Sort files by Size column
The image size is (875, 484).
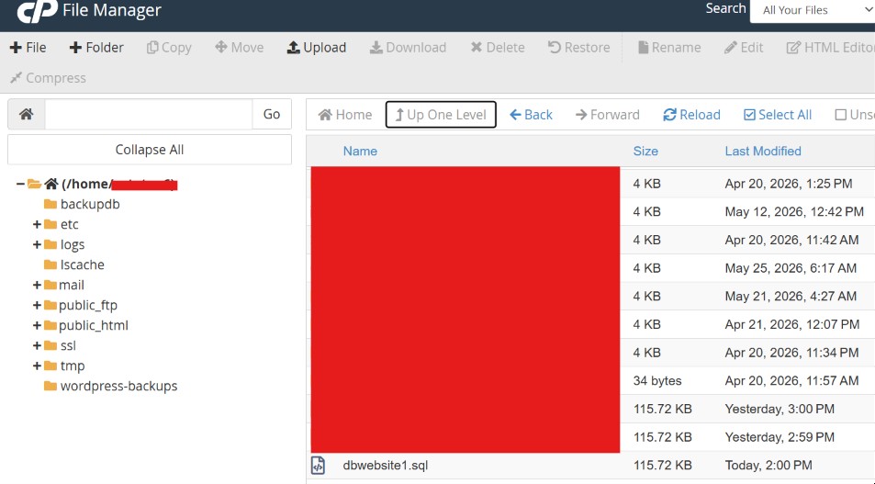(645, 151)
